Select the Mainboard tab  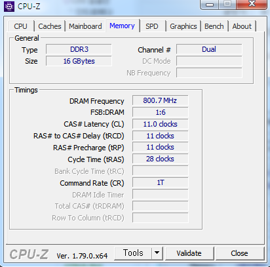85,26
